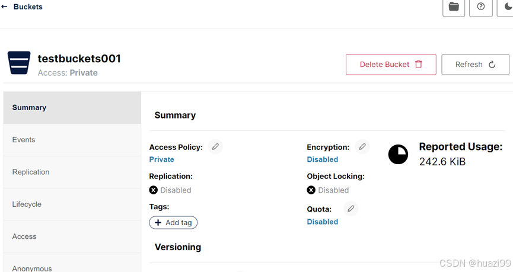Click Replication Disabled status text
513x272 pixels.
(x=176, y=190)
